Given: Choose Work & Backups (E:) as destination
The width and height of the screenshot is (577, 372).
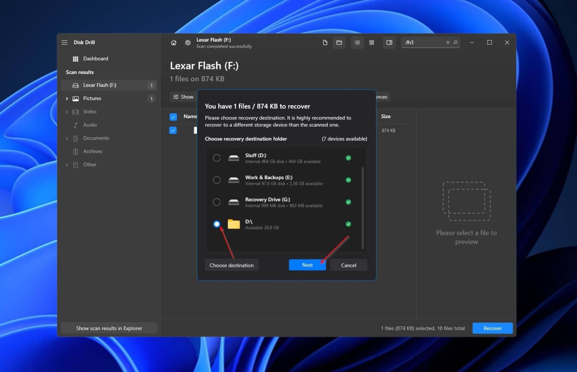Looking at the screenshot, I should 217,180.
